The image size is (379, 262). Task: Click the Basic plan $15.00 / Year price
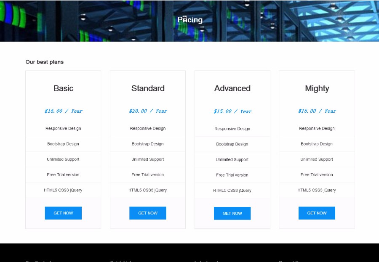pos(63,111)
